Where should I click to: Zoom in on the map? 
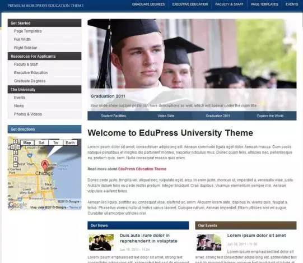(16, 159)
